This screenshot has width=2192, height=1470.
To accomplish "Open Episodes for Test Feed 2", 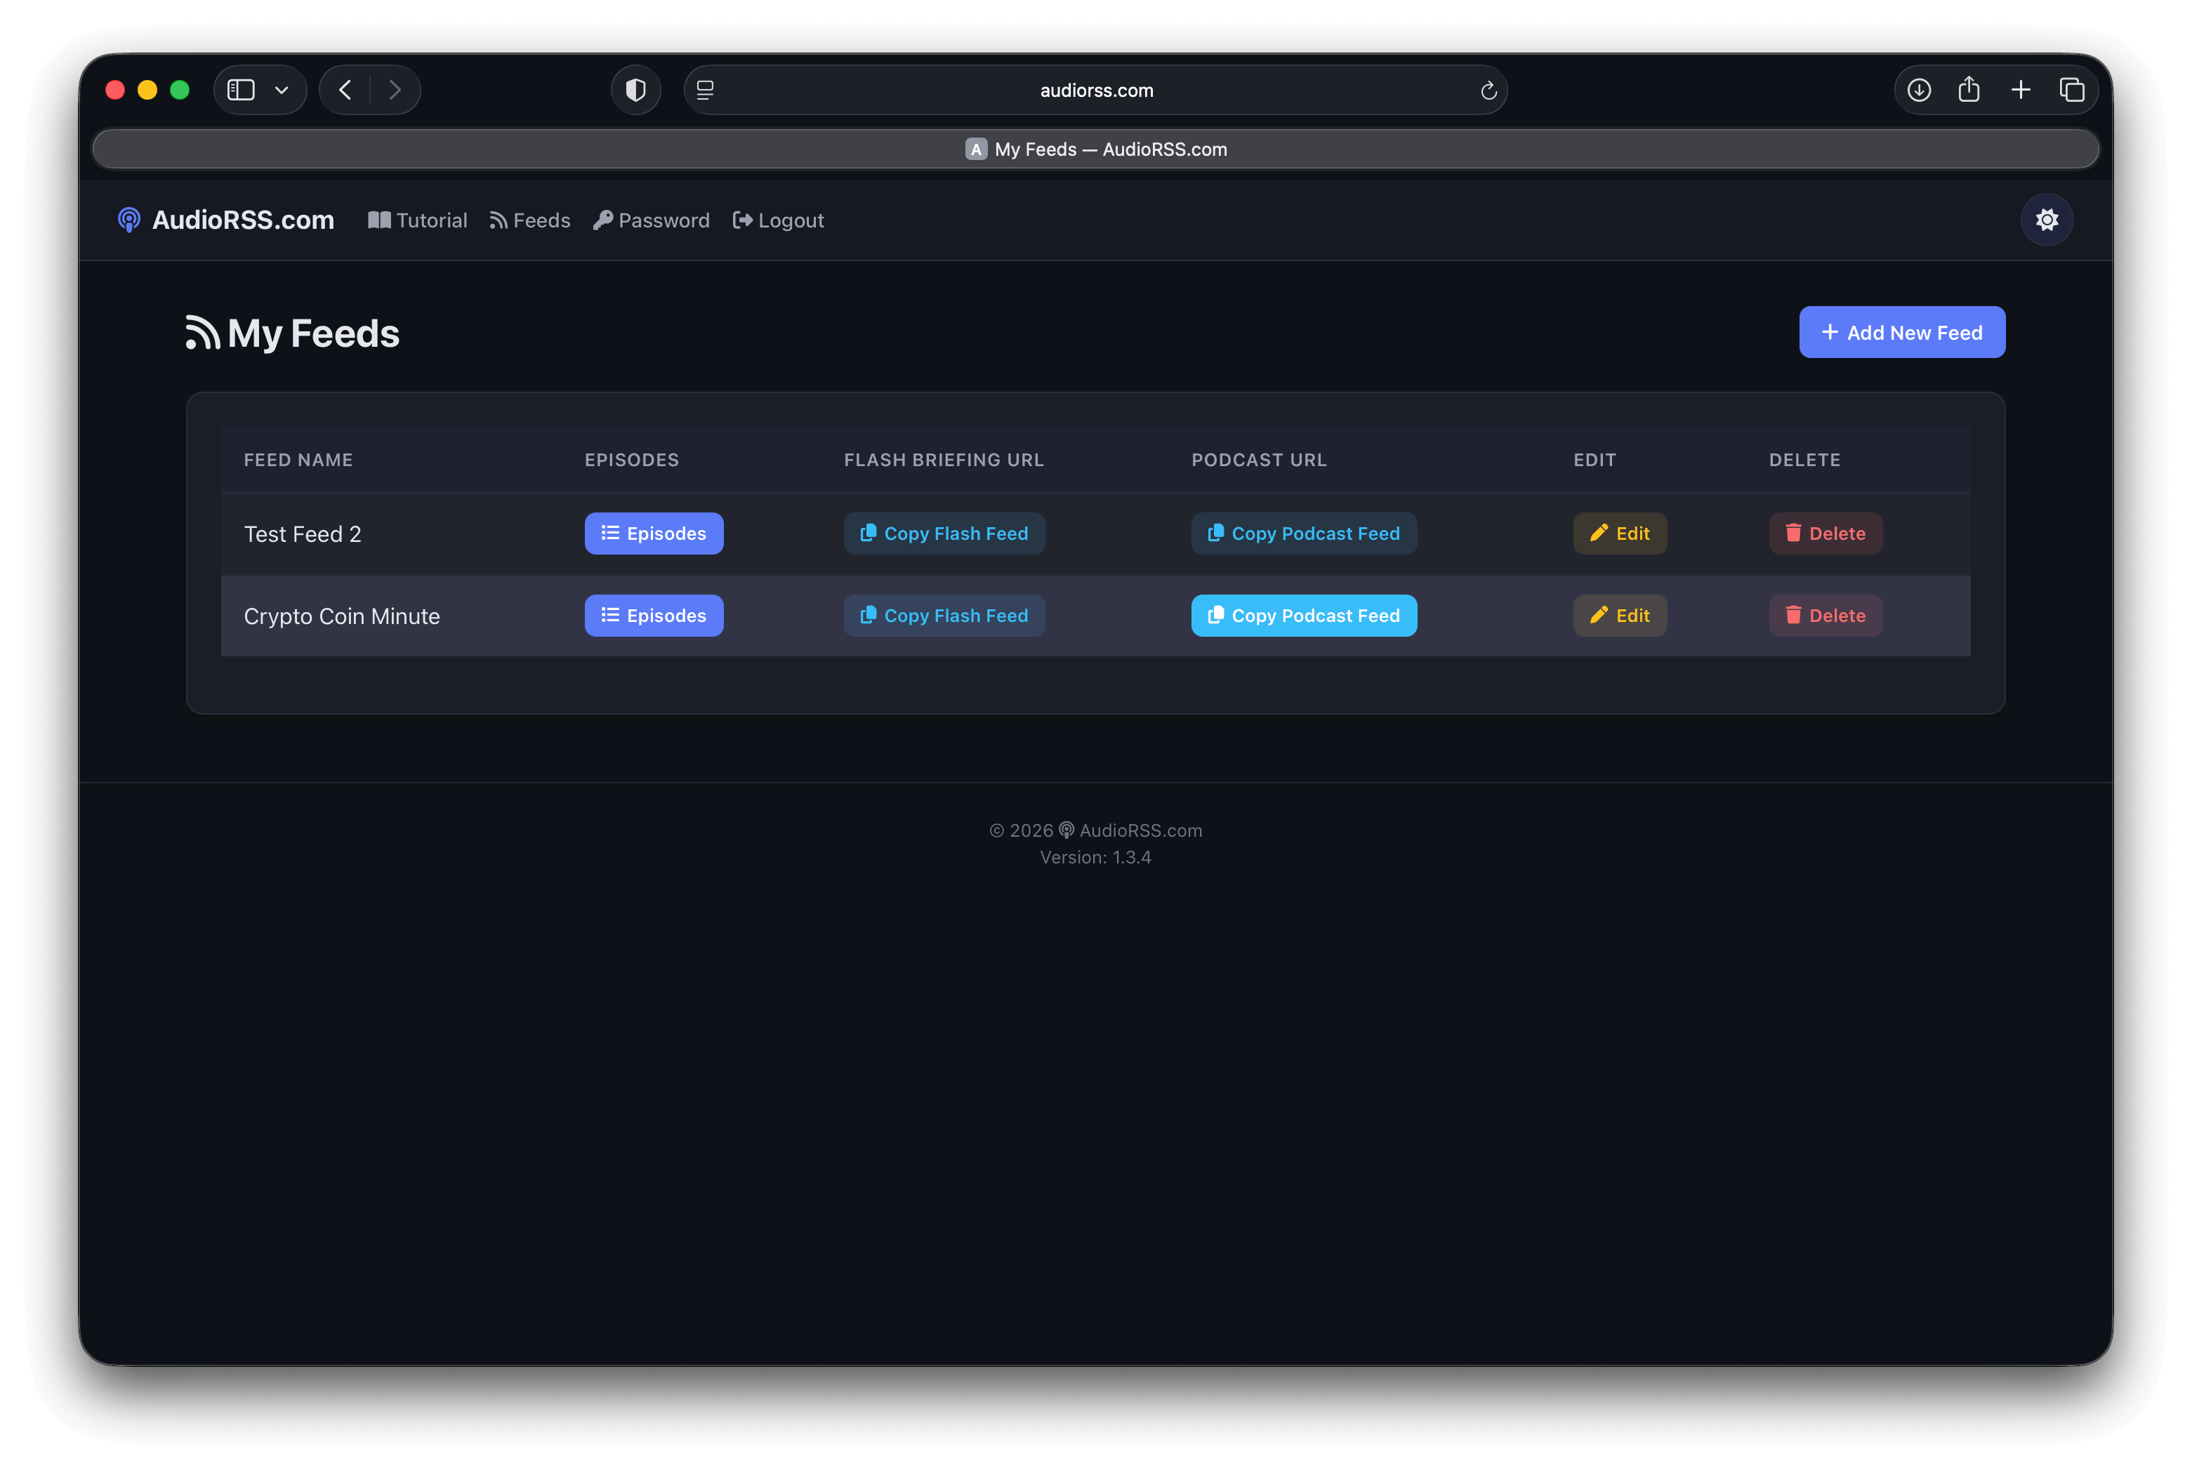I will coord(654,533).
